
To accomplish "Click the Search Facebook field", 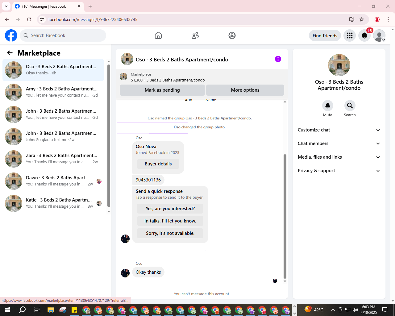I will click(63, 35).
